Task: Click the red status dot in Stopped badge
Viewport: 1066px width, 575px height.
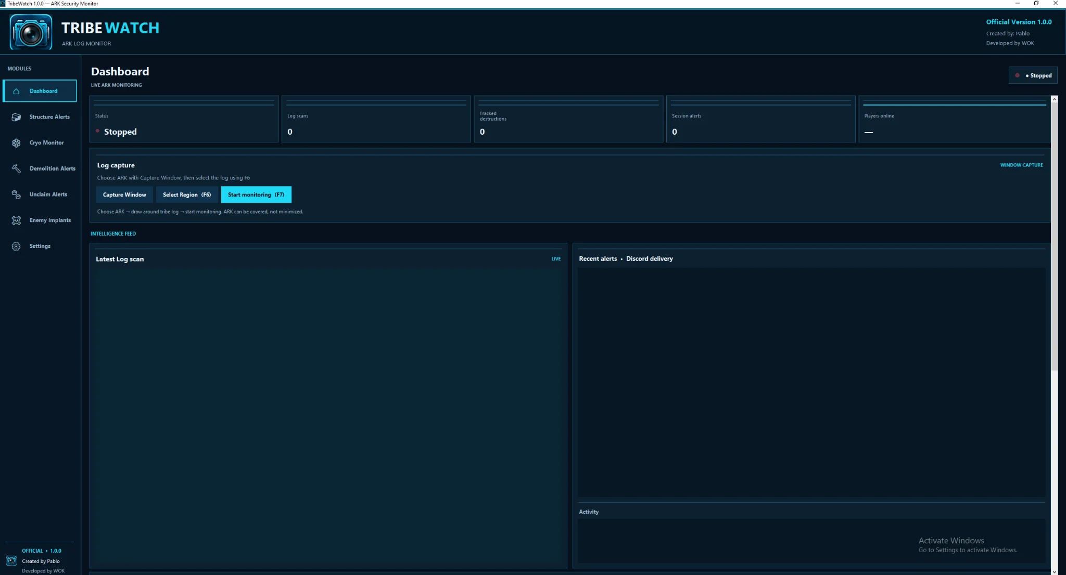Action: pyautogui.click(x=1017, y=75)
